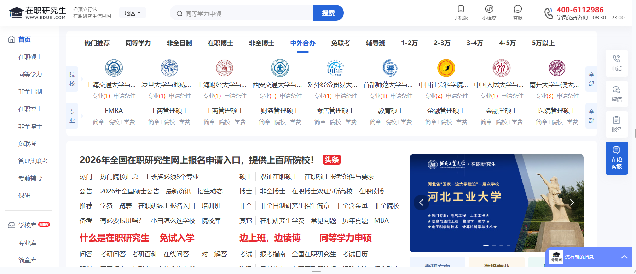Open 管理类联考 in left sidebar
The image size is (636, 274).
33,161
